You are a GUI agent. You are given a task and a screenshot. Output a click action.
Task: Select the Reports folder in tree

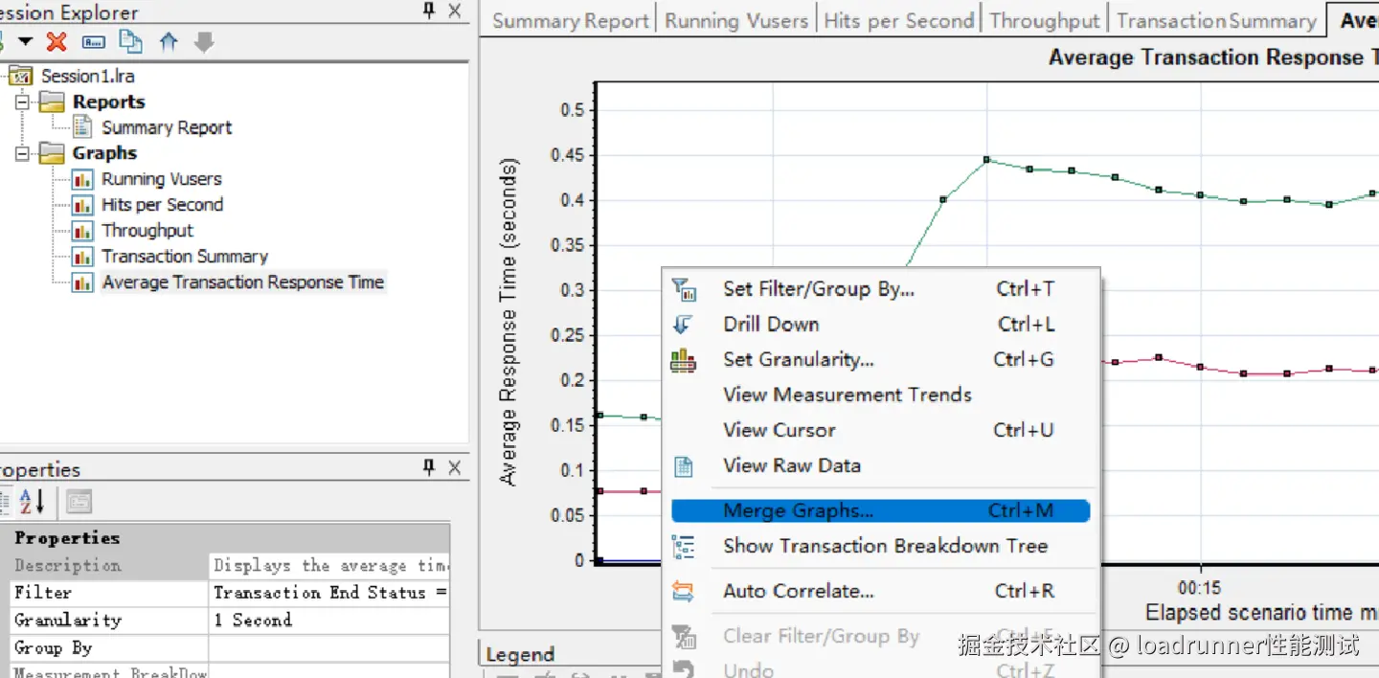tap(108, 102)
